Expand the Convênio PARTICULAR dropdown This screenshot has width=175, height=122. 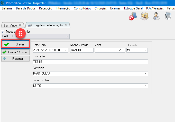146,74
